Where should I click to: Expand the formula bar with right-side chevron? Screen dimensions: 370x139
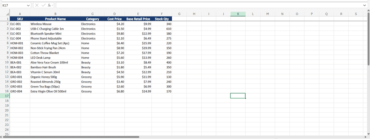[365, 5]
